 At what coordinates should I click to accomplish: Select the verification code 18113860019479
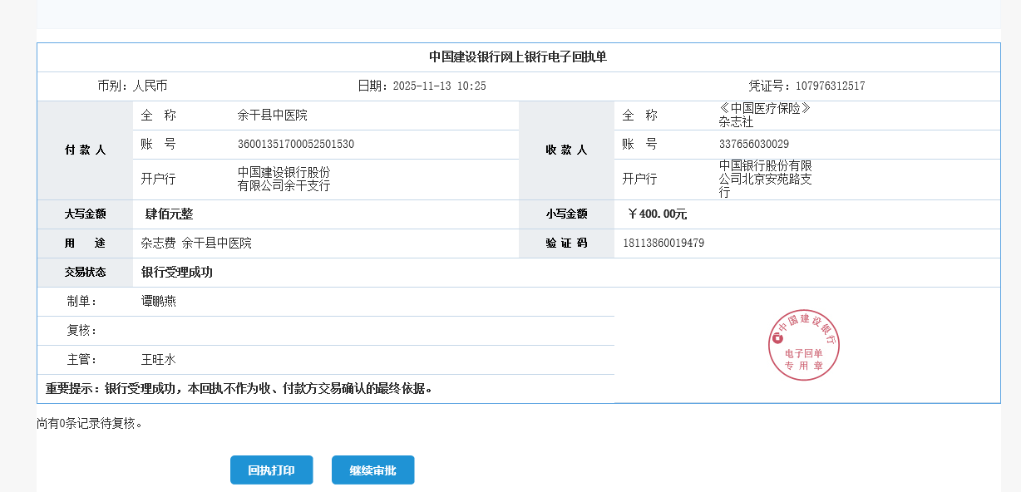tap(663, 244)
